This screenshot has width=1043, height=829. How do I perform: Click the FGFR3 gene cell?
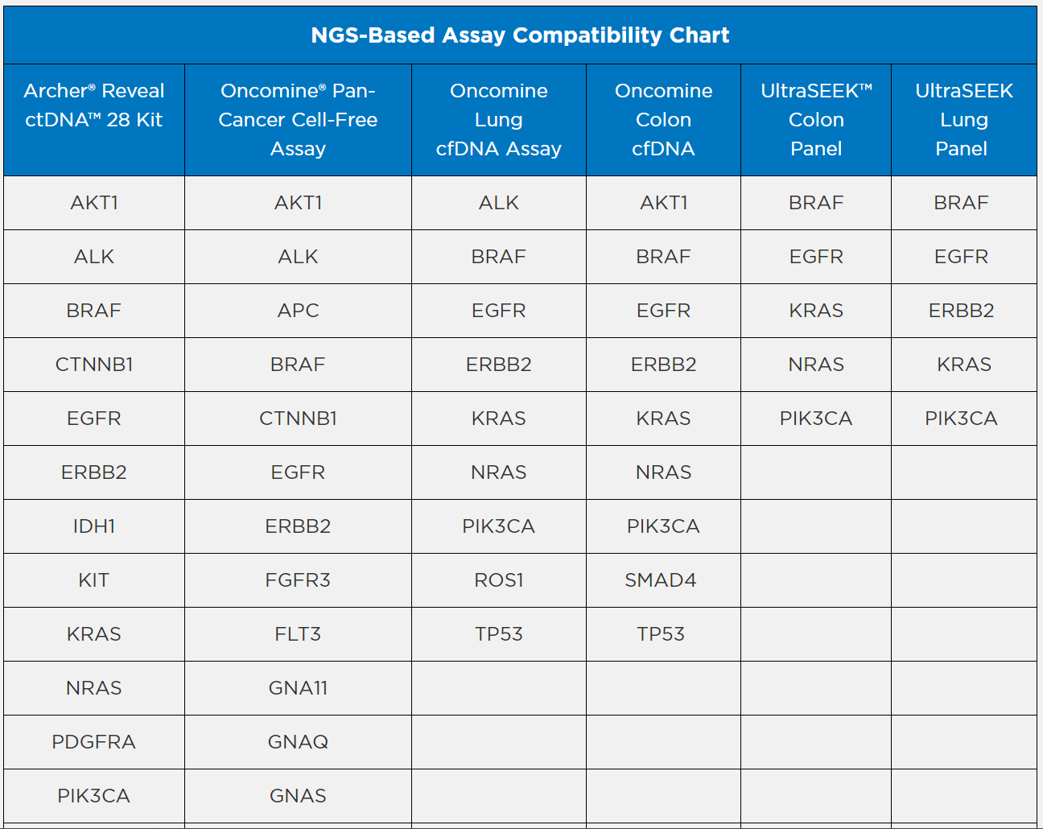click(x=298, y=580)
